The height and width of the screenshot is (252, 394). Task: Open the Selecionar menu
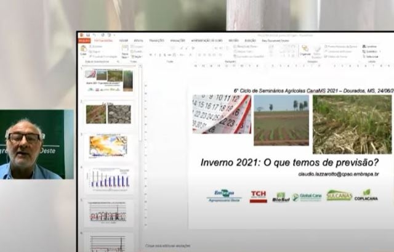pyautogui.click(x=371, y=57)
